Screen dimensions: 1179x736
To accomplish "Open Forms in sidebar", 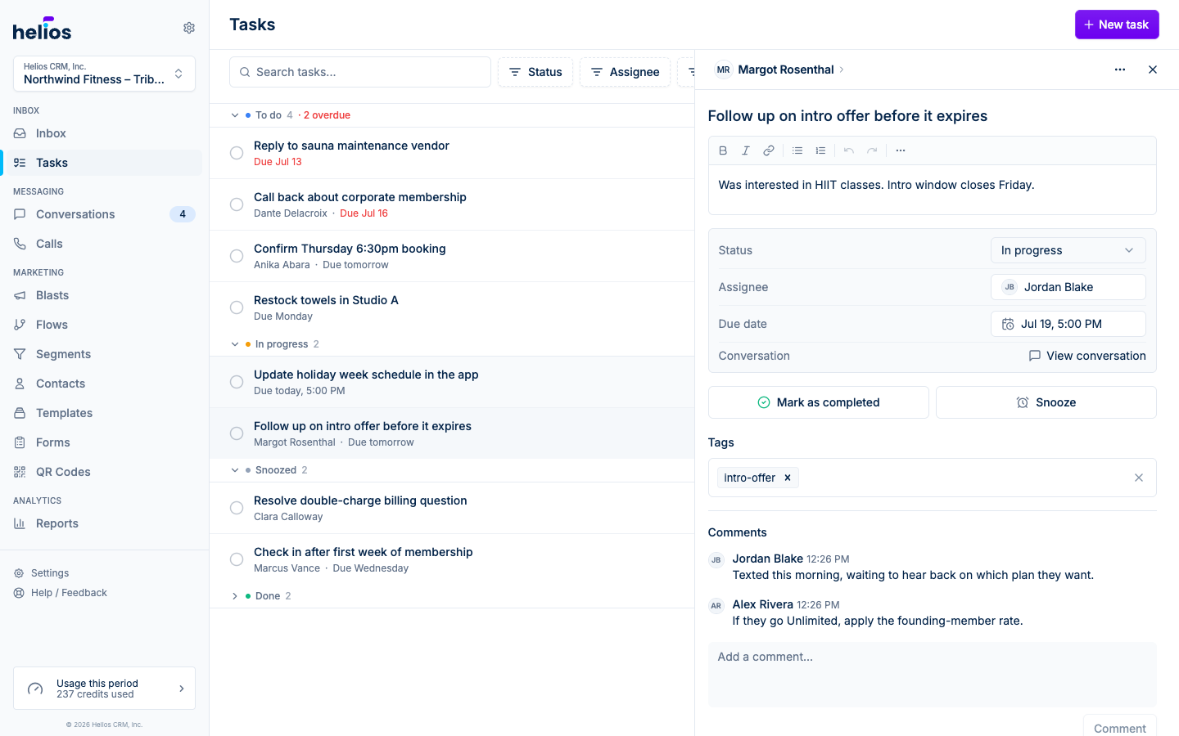I will pos(104,442).
